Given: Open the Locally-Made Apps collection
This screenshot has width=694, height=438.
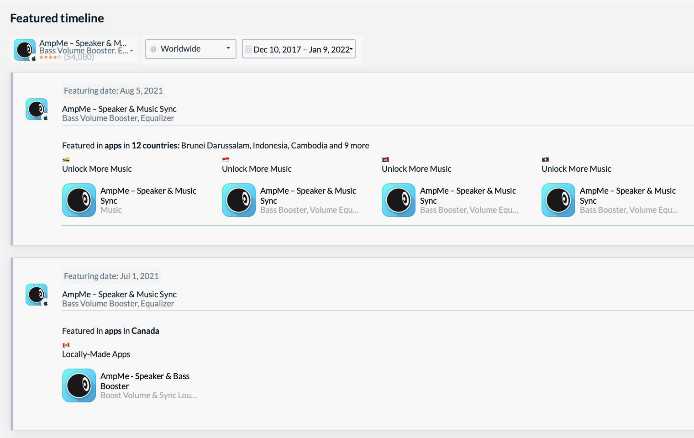Looking at the screenshot, I should [96, 354].
